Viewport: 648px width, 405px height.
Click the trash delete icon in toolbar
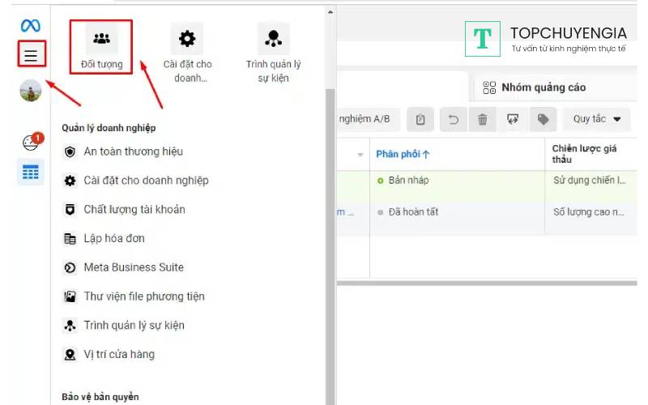pos(483,119)
